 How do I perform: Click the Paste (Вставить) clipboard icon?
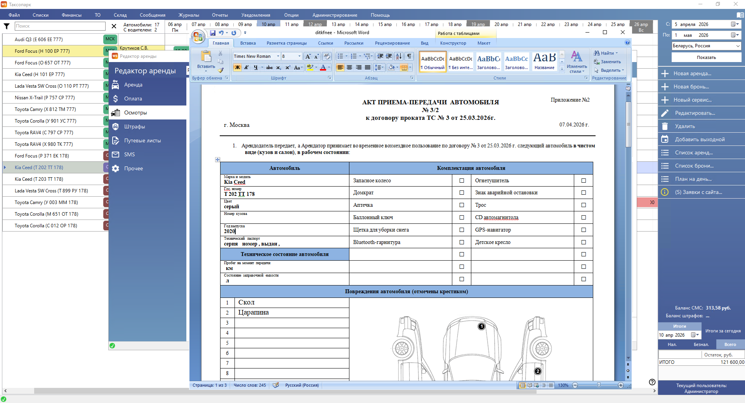[x=206, y=57]
